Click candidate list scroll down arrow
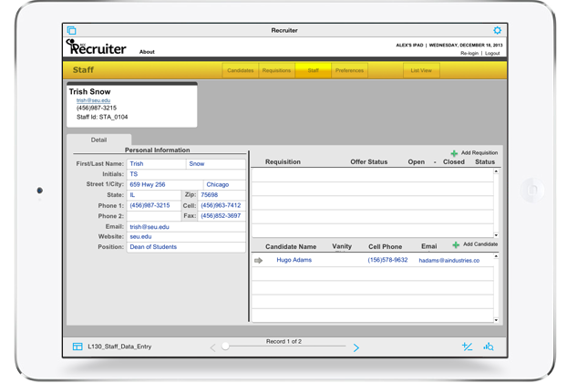 (496, 320)
